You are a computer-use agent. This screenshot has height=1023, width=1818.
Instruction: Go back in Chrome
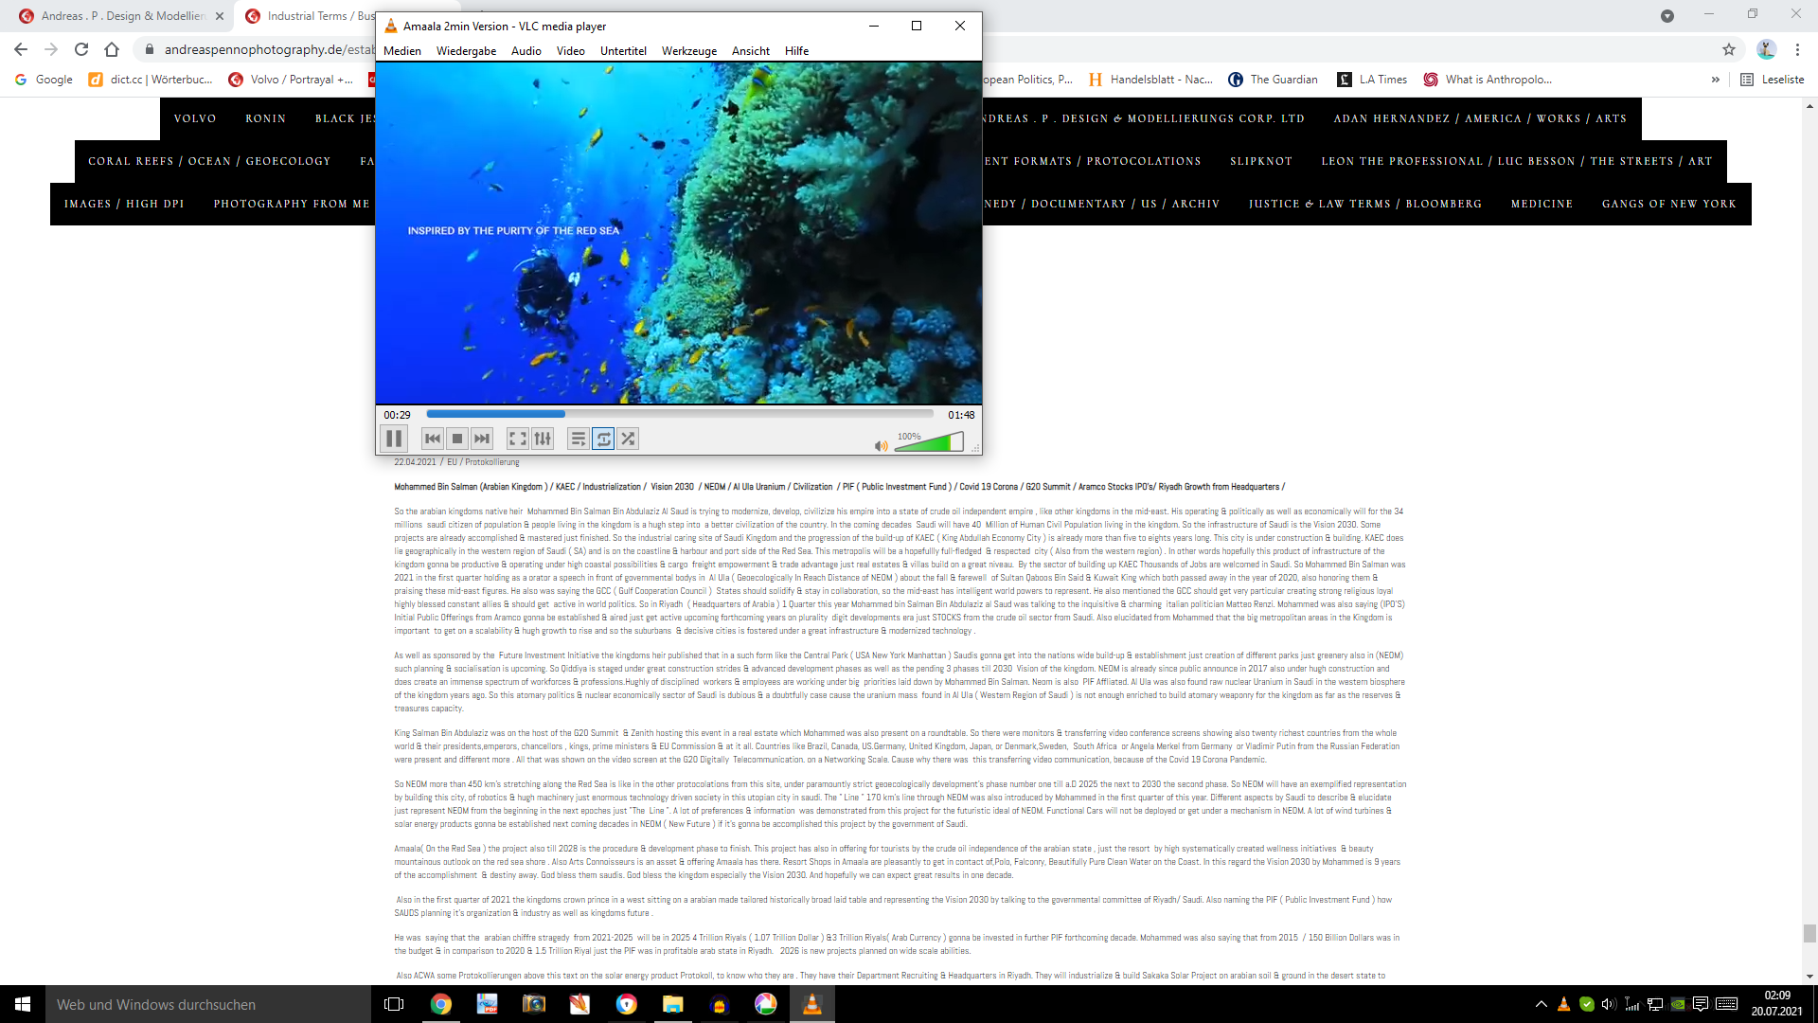click(21, 49)
